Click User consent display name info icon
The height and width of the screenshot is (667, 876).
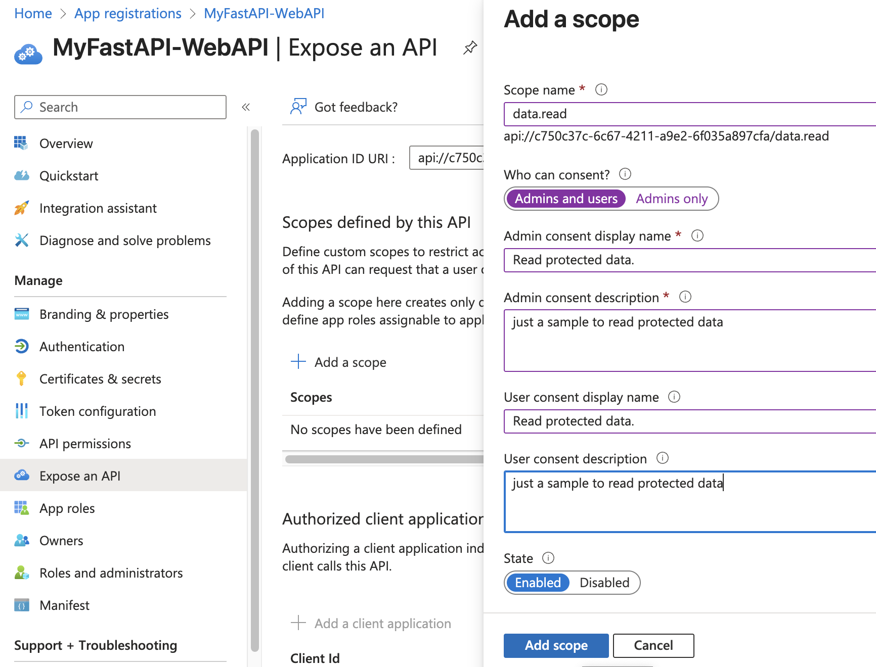tap(674, 397)
